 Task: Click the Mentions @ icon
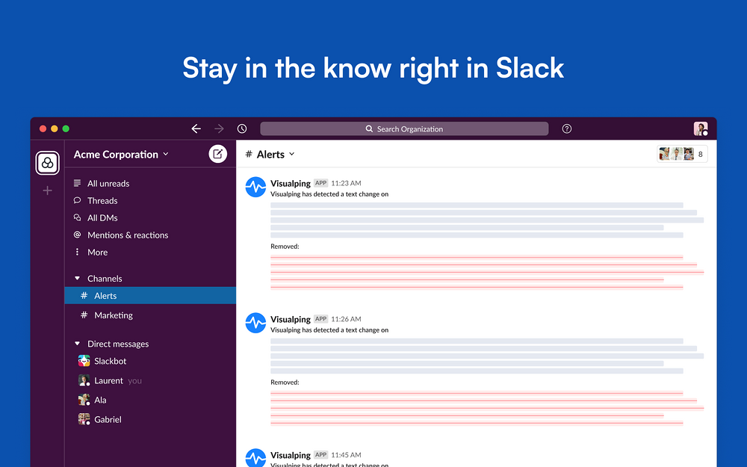(77, 235)
